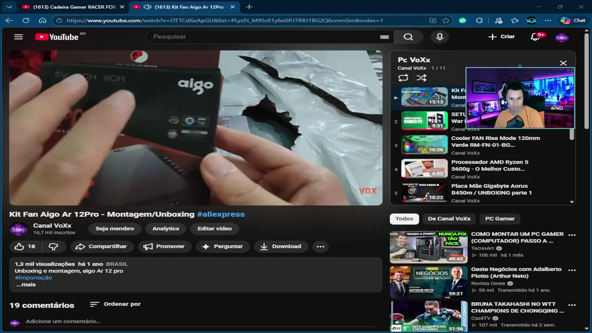Close the Pc VoXx playlist panel

563,63
